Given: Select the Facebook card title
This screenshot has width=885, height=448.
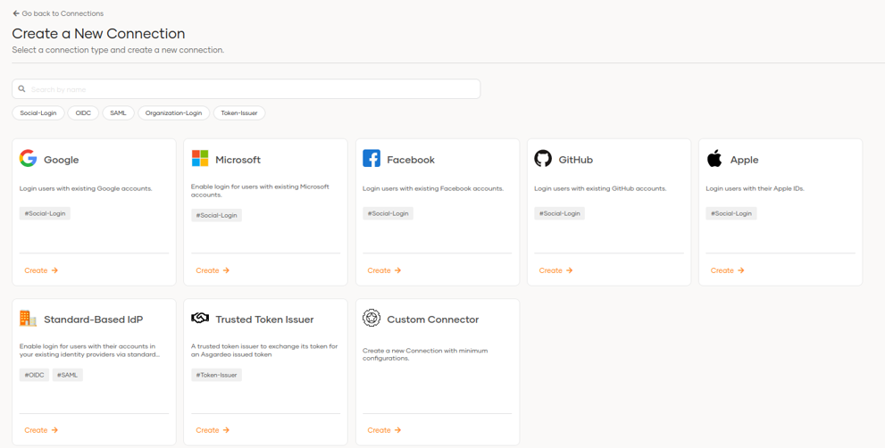Looking at the screenshot, I should [410, 160].
